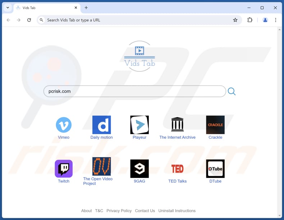284x220 pixels.
Task: Open a new browser tab
Action: (86, 8)
